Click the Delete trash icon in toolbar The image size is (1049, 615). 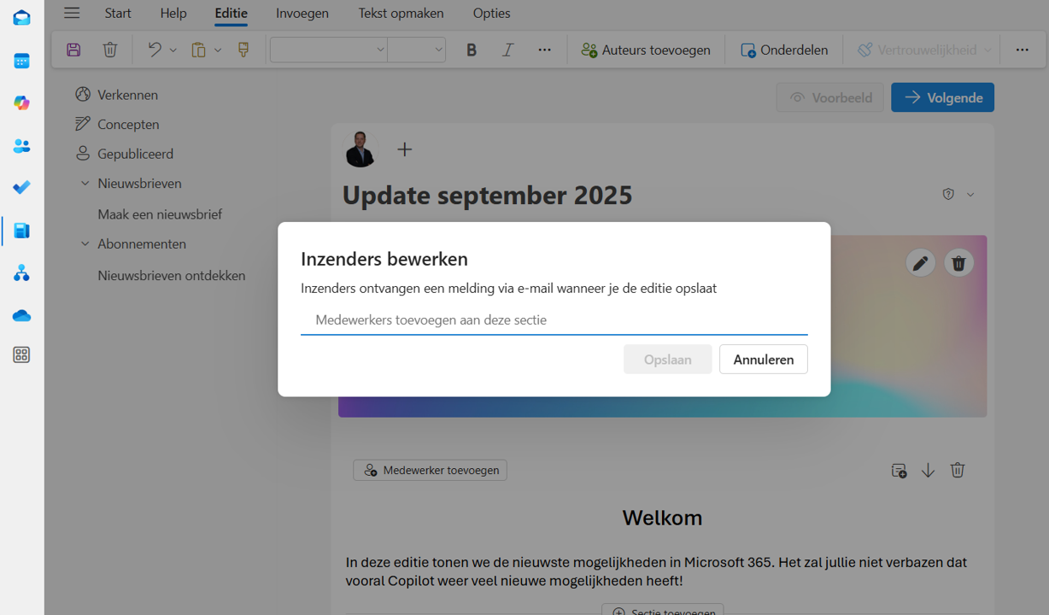coord(110,50)
